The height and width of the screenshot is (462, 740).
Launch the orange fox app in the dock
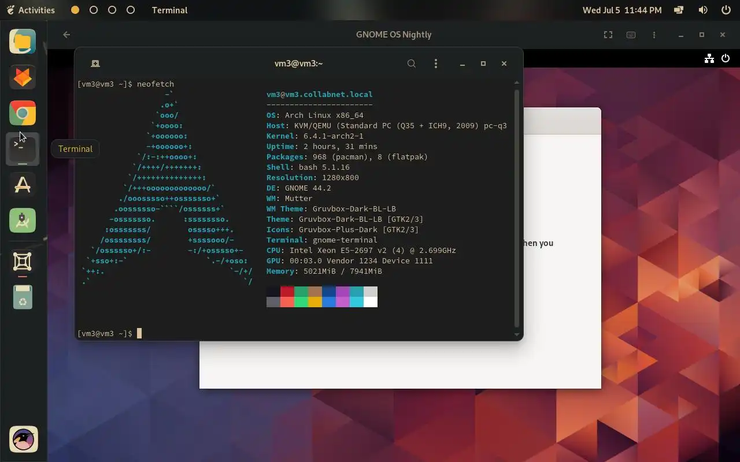click(23, 77)
